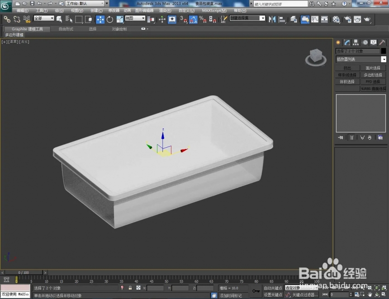This screenshot has height=299, width=389.
Task: Open the workspace 工作台 dropdown
Action: (x=85, y=4)
